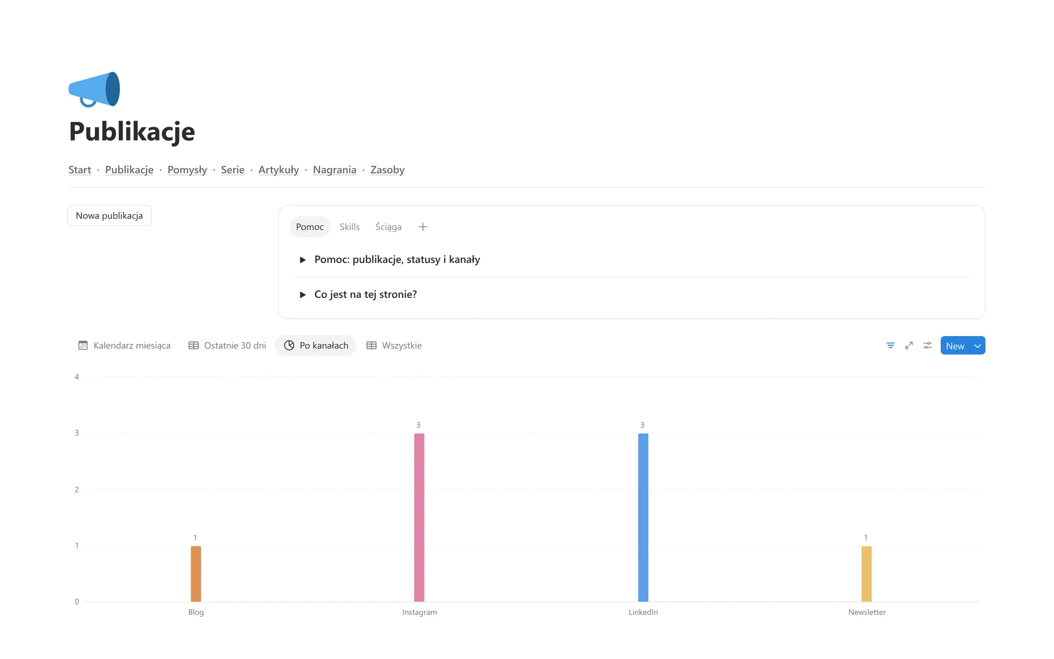Screen dimensions: 1054x659
Task: Open the Ostatnie 30 dni view
Action: [x=227, y=345]
